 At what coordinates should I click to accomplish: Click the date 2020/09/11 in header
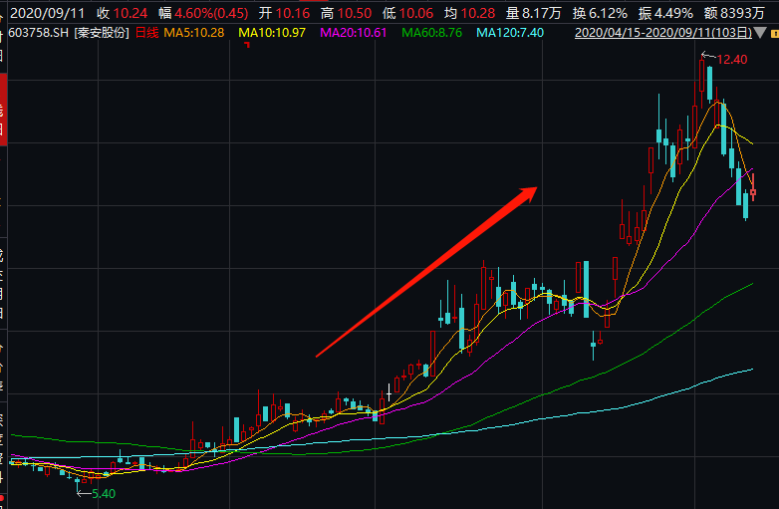tap(47, 13)
